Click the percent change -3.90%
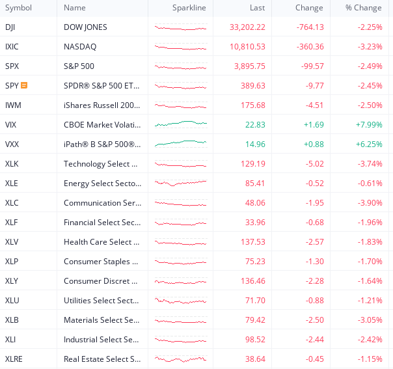393x369 pixels. pyautogui.click(x=370, y=203)
